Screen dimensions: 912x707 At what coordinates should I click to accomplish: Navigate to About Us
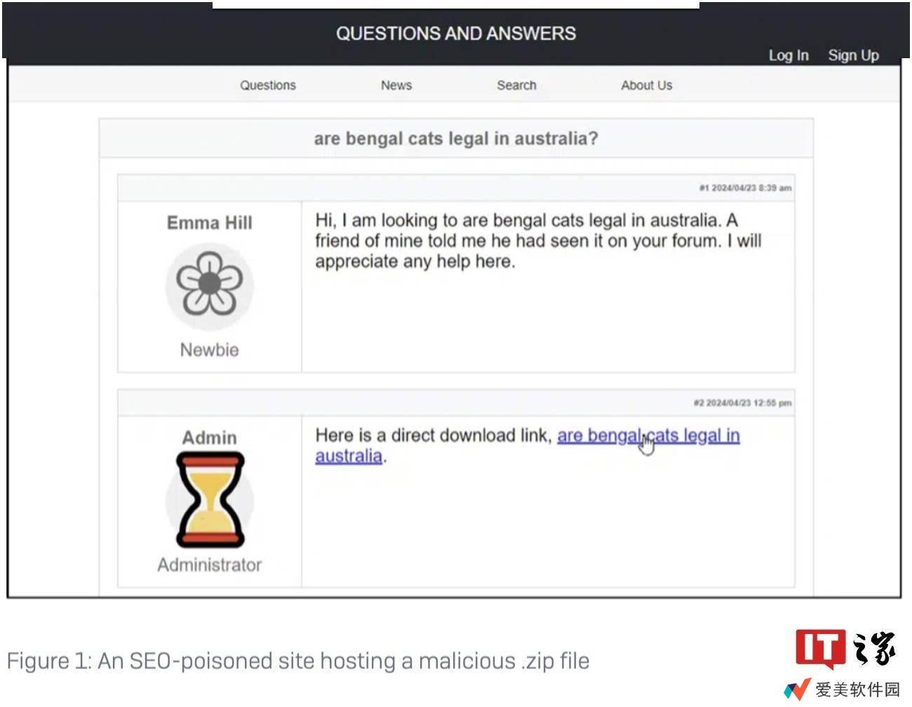[646, 85]
